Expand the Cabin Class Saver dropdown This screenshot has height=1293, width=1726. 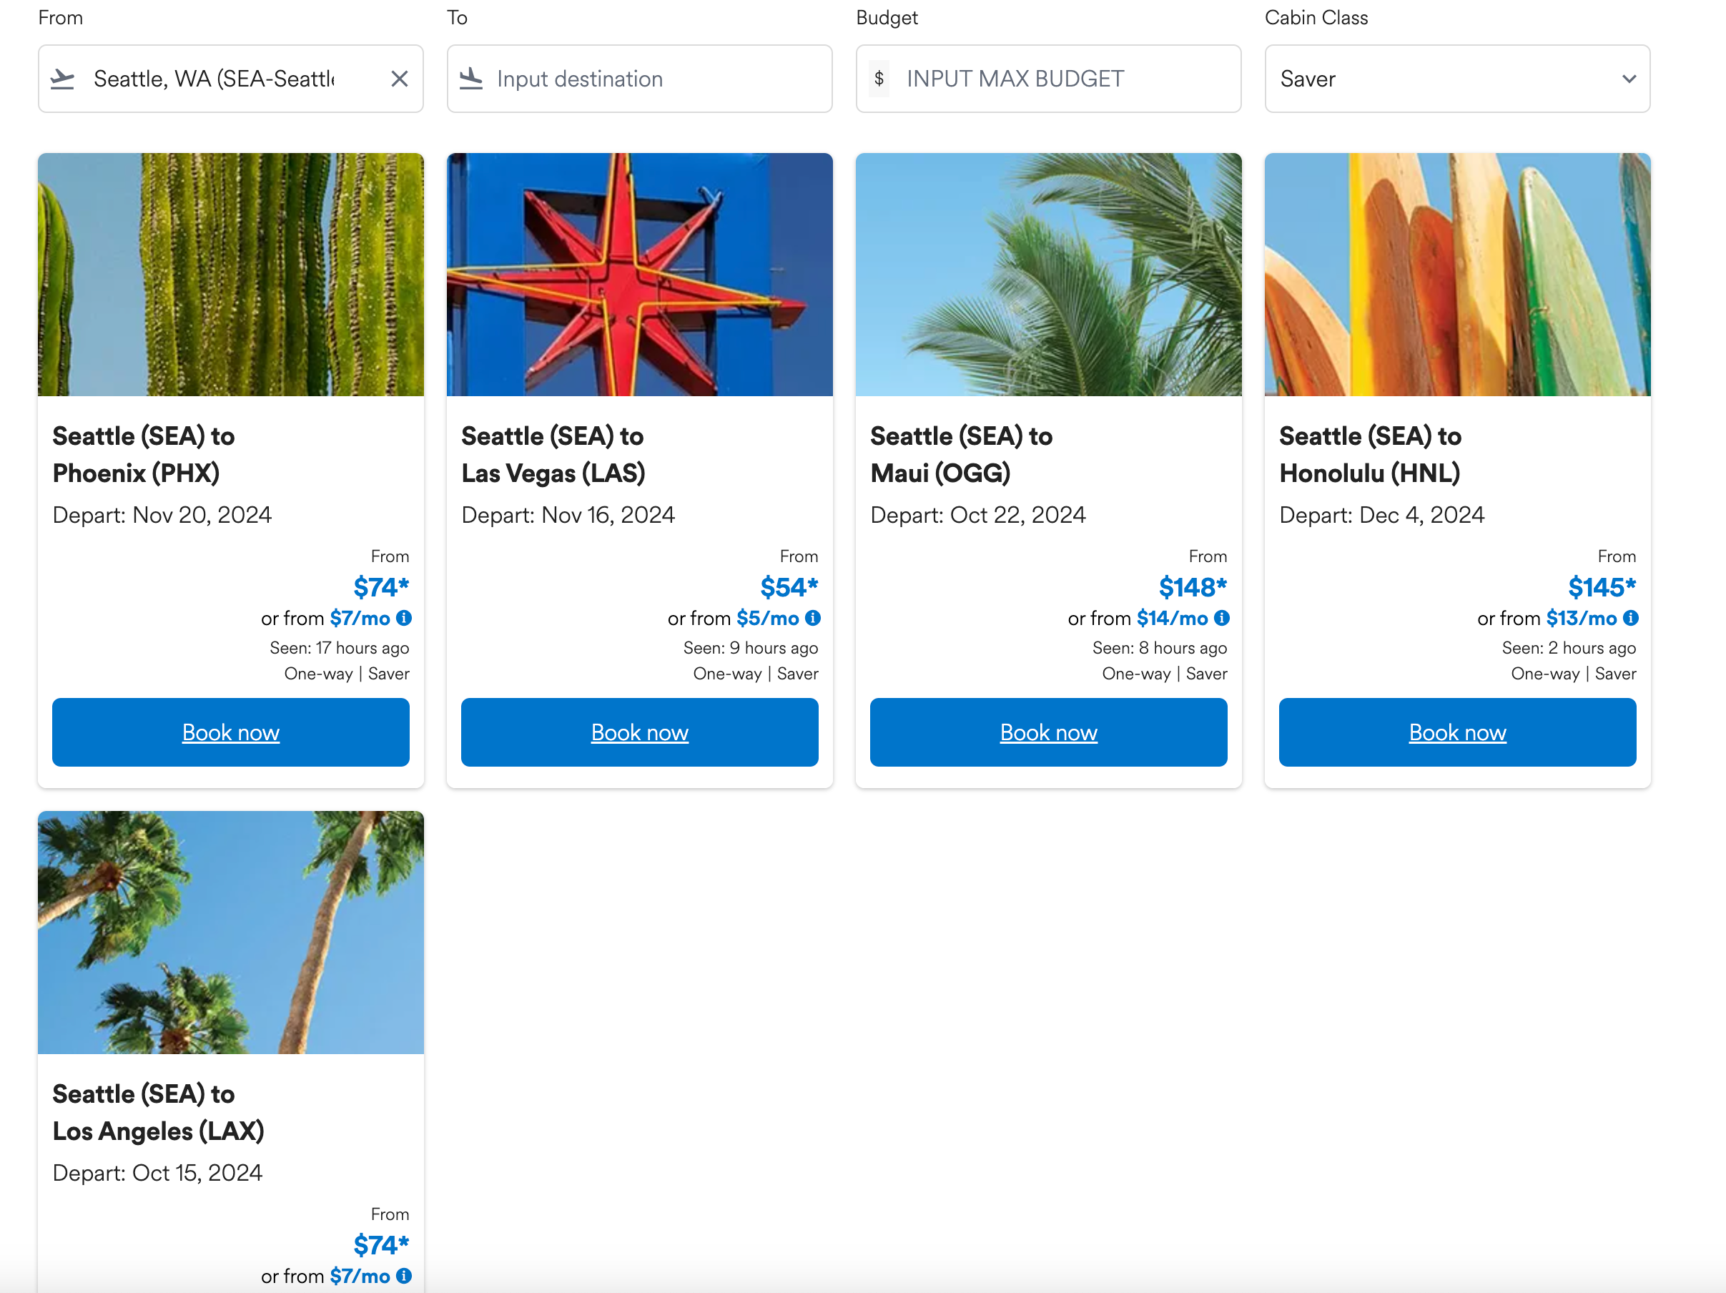1456,79
